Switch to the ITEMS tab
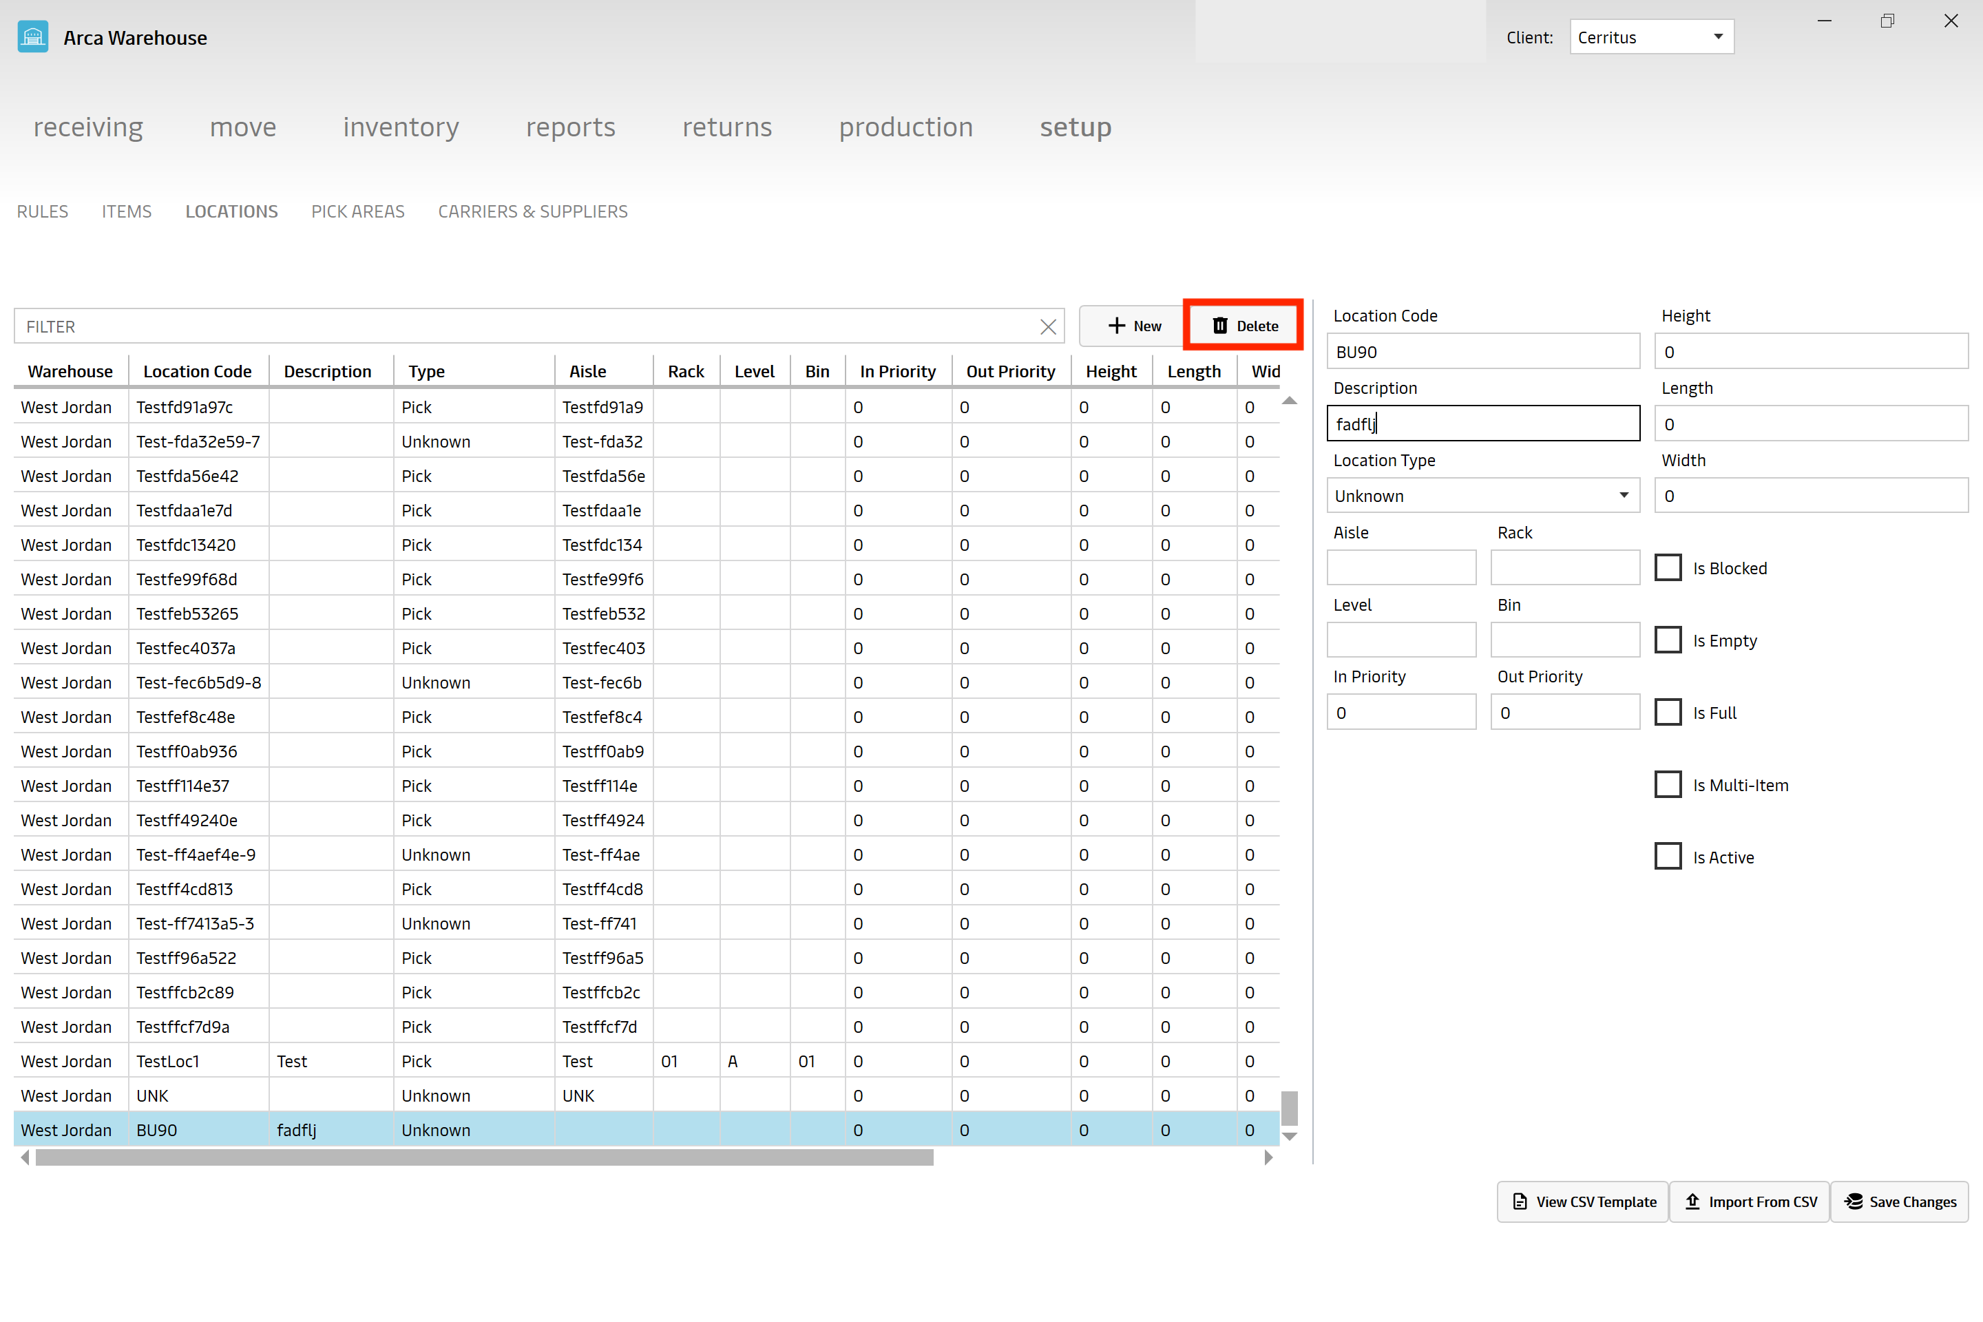 coord(127,211)
